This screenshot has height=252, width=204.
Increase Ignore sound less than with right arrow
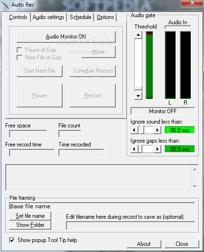158,130
